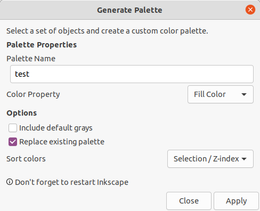The height and width of the screenshot is (211, 260).
Task: Open the Selection / Z-index sort dropdown
Action: 210,159
